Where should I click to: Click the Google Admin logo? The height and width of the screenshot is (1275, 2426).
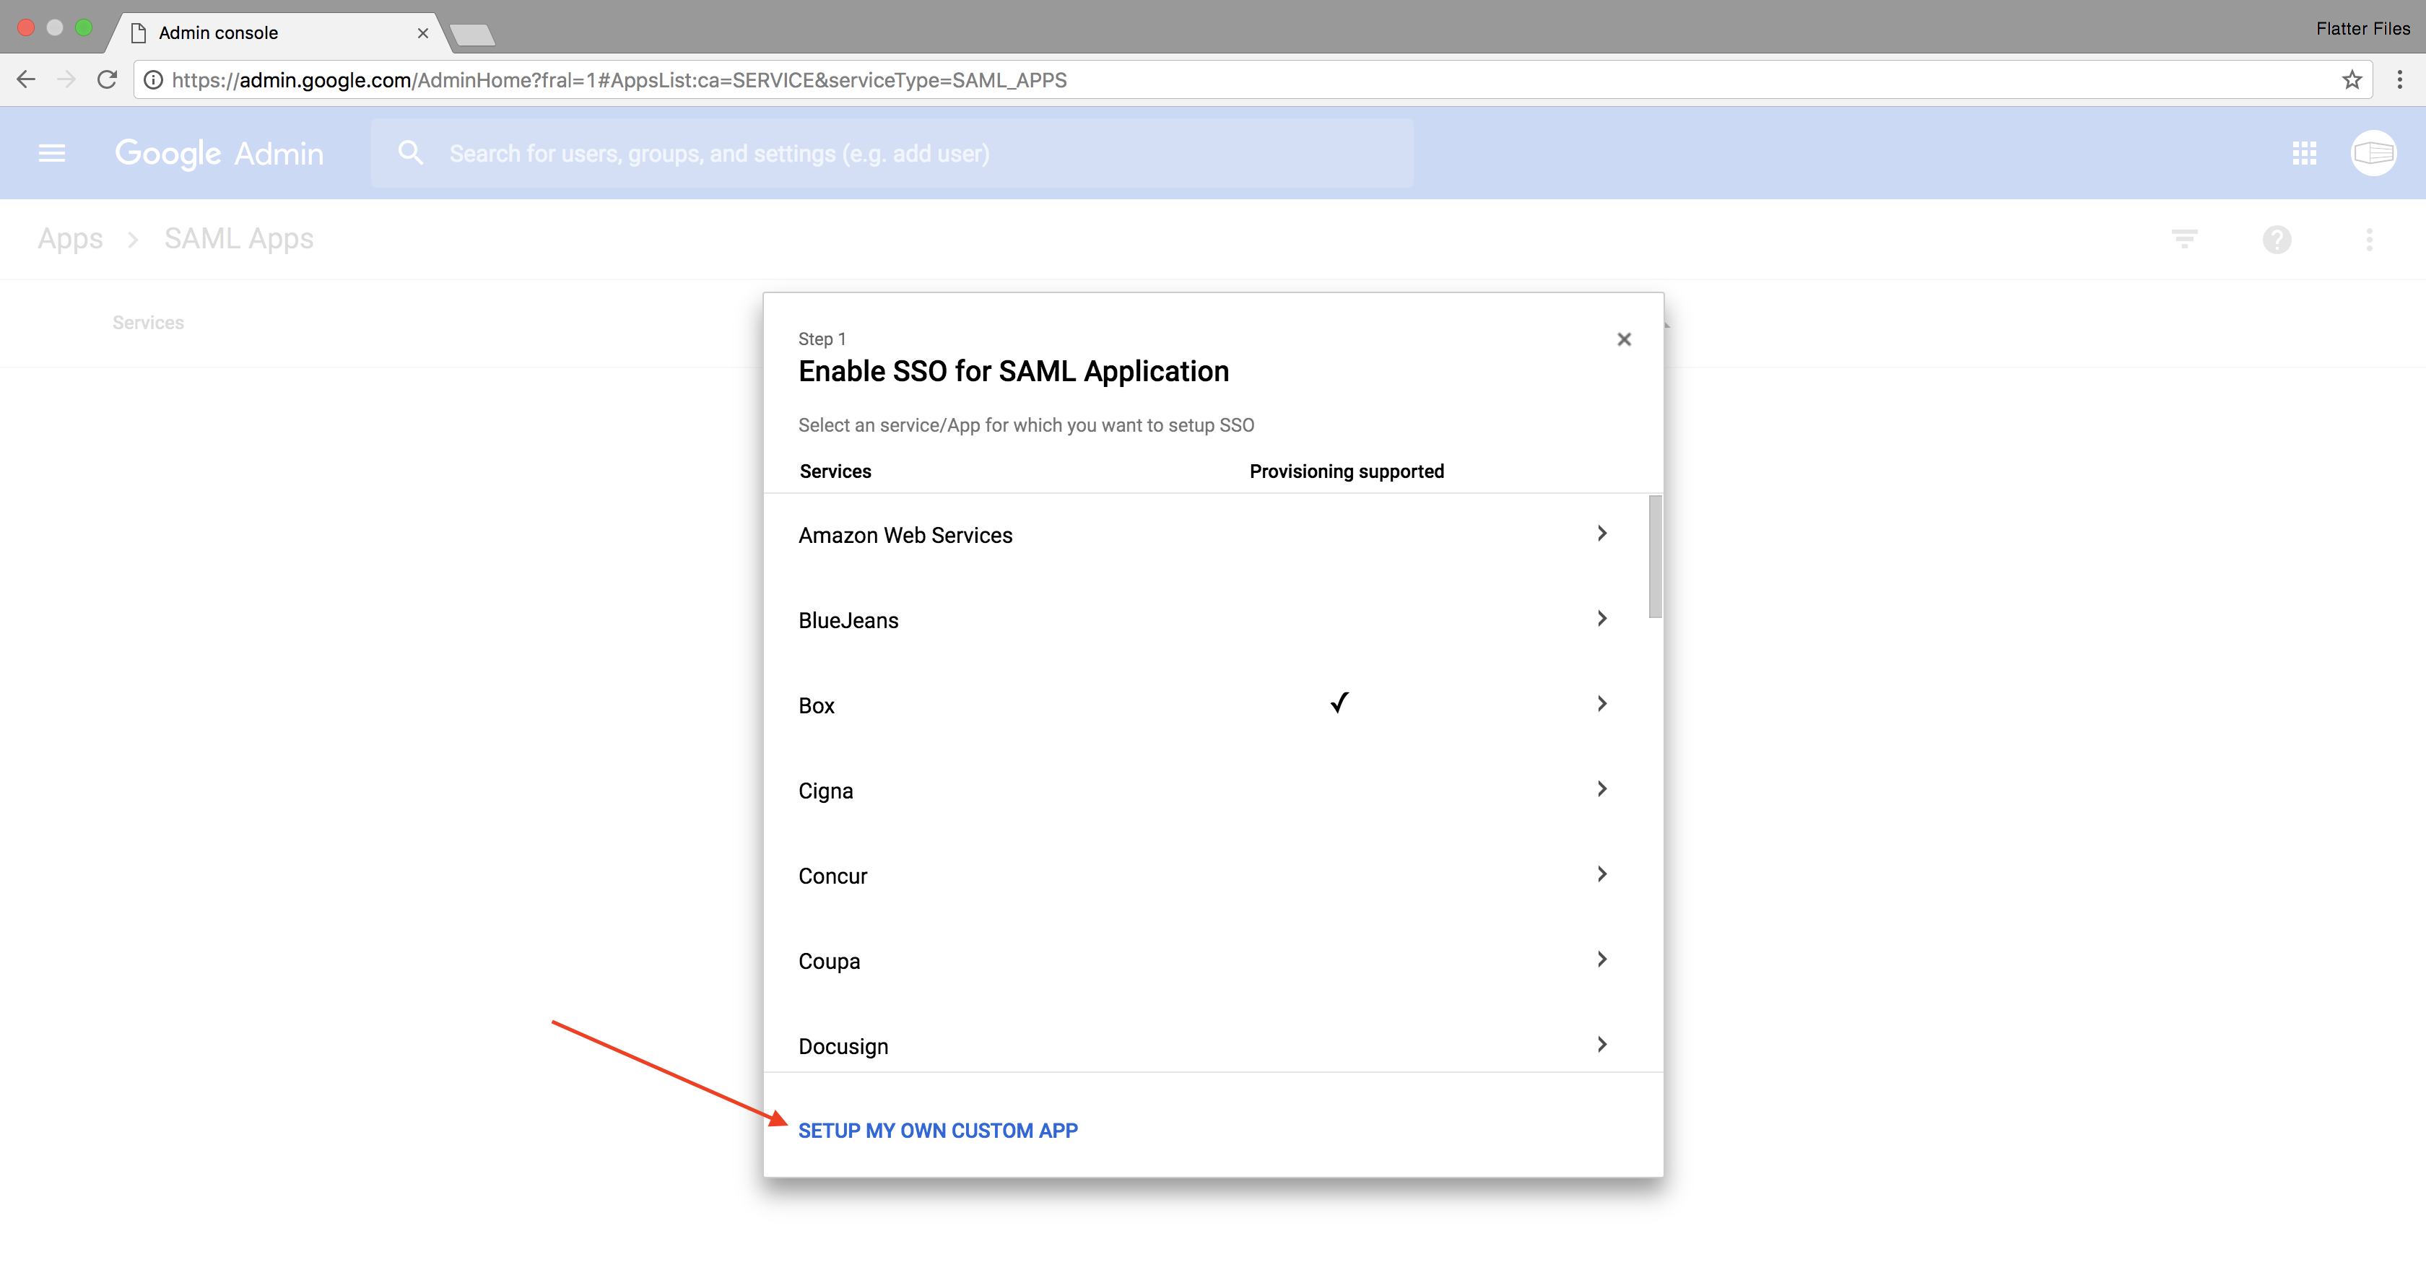[x=219, y=152]
